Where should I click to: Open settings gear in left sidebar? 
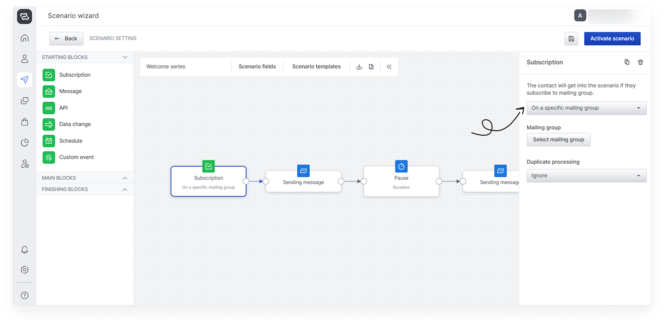(25, 270)
